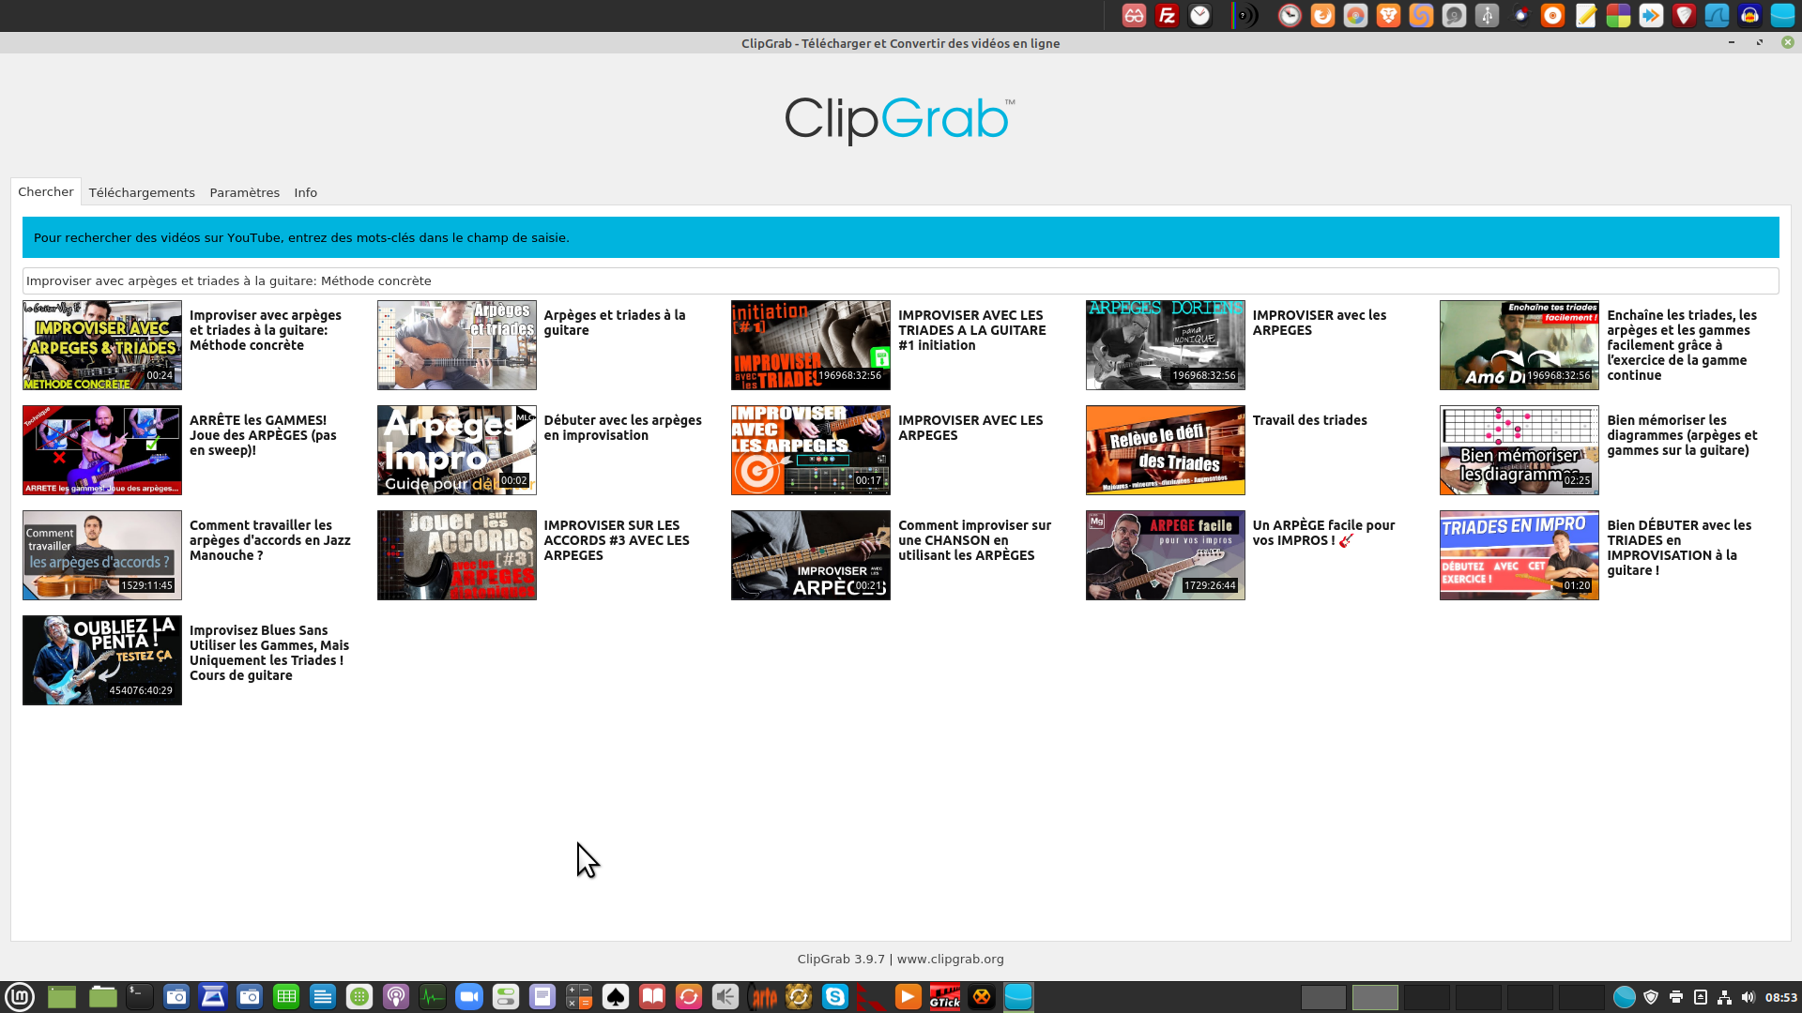Select 'Enchaîne les triades, les arpèges' title

pos(1682,345)
